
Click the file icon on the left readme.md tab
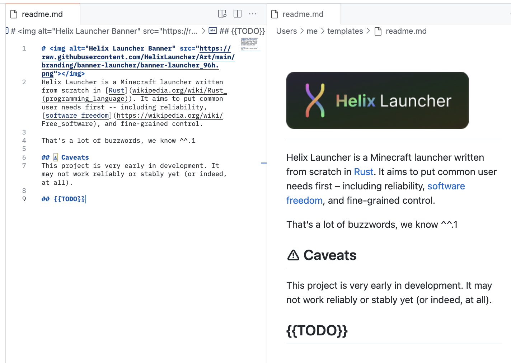pos(13,14)
